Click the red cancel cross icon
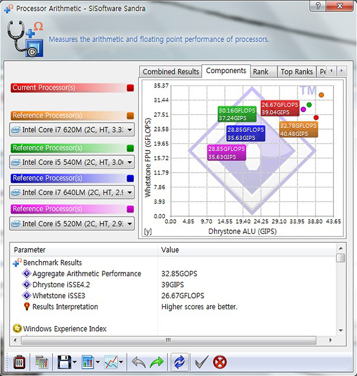 pos(220,362)
